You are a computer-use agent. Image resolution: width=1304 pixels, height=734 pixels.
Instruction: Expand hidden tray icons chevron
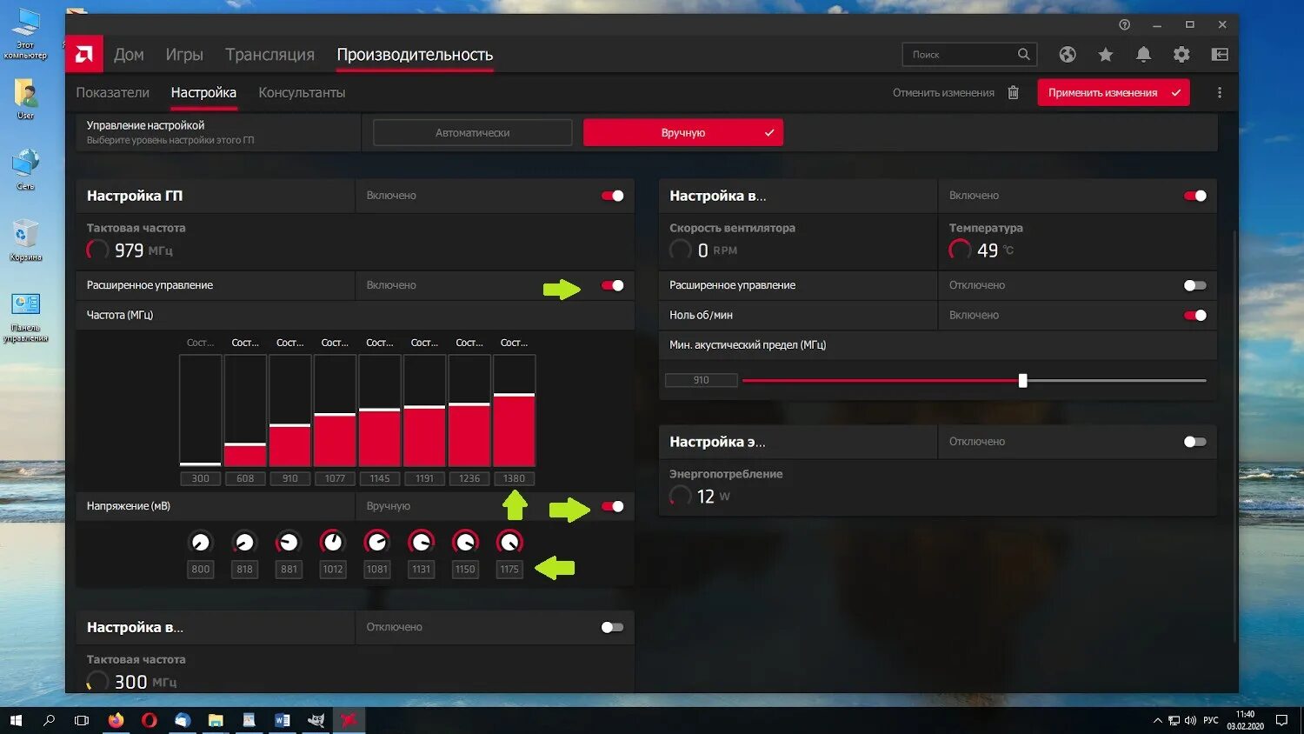[1157, 720]
